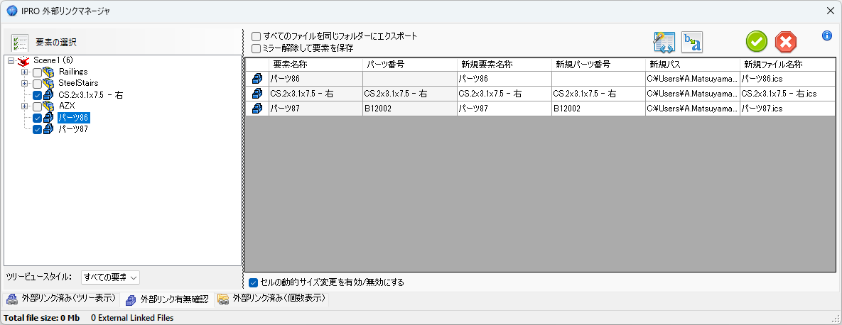
Task: Select the Scene1 (6) label in tree
Action: [x=53, y=60]
